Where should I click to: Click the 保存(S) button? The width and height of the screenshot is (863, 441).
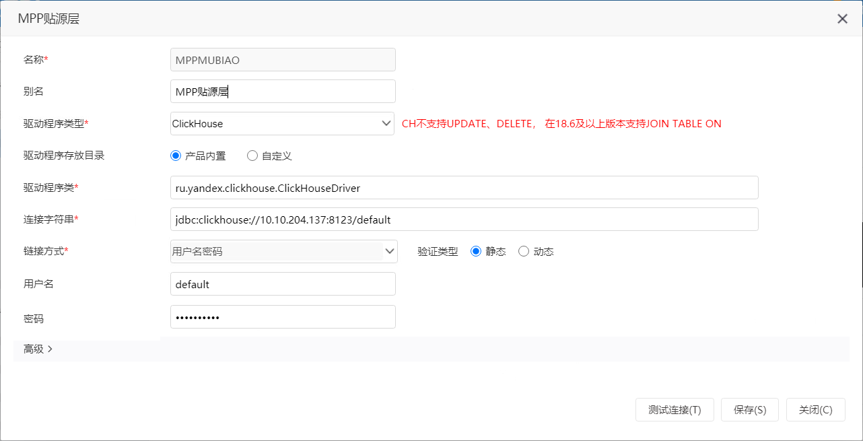(750, 409)
